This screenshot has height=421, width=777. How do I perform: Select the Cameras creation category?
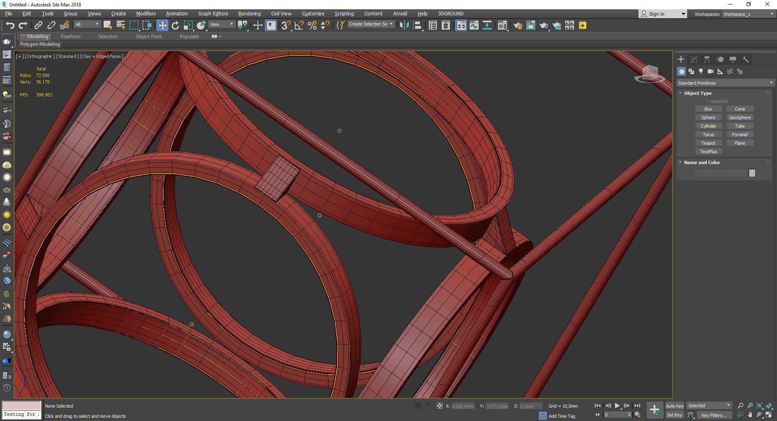pyautogui.click(x=711, y=71)
